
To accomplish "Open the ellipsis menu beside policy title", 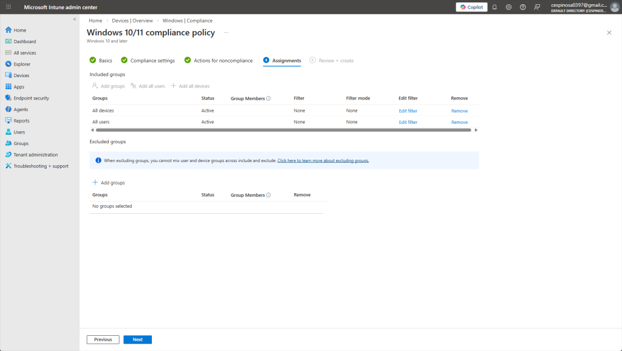I will click(x=226, y=32).
